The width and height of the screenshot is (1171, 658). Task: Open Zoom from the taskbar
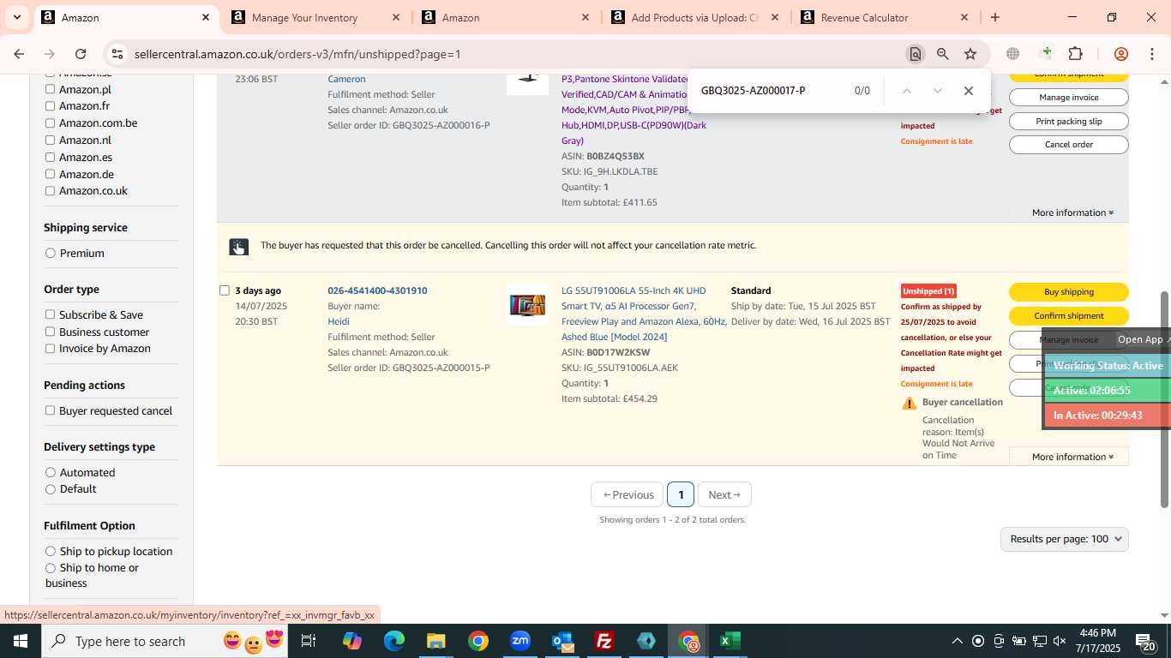(x=520, y=641)
